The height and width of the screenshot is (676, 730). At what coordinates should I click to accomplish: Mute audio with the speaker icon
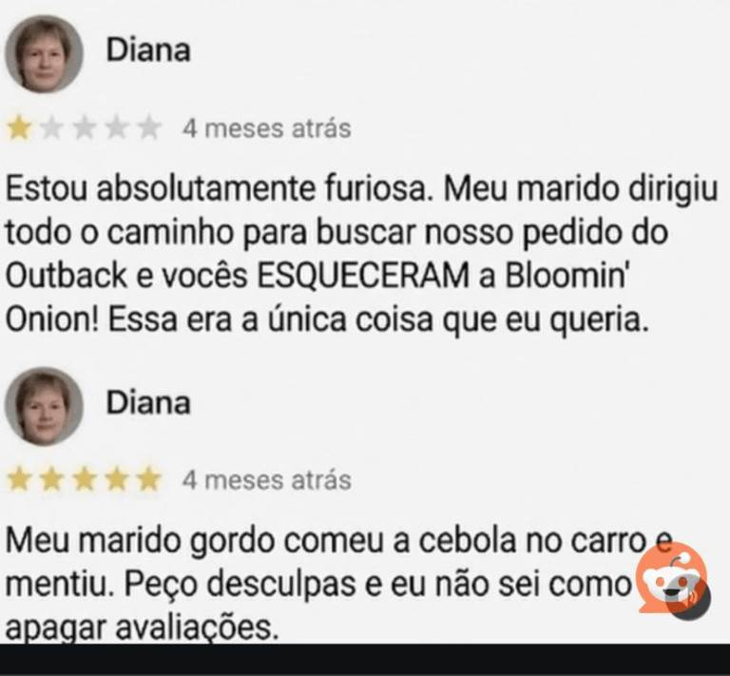[688, 598]
